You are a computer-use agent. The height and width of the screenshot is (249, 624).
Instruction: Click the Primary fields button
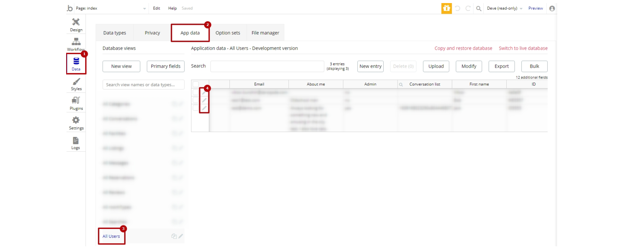(166, 66)
